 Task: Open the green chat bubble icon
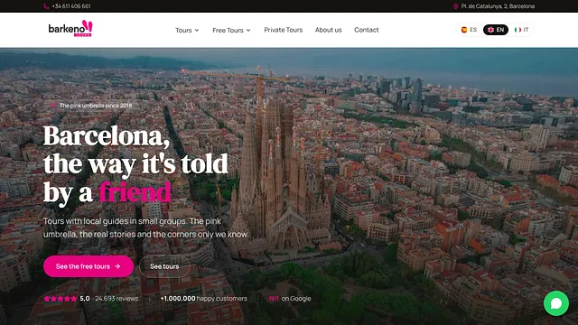pos(556,303)
